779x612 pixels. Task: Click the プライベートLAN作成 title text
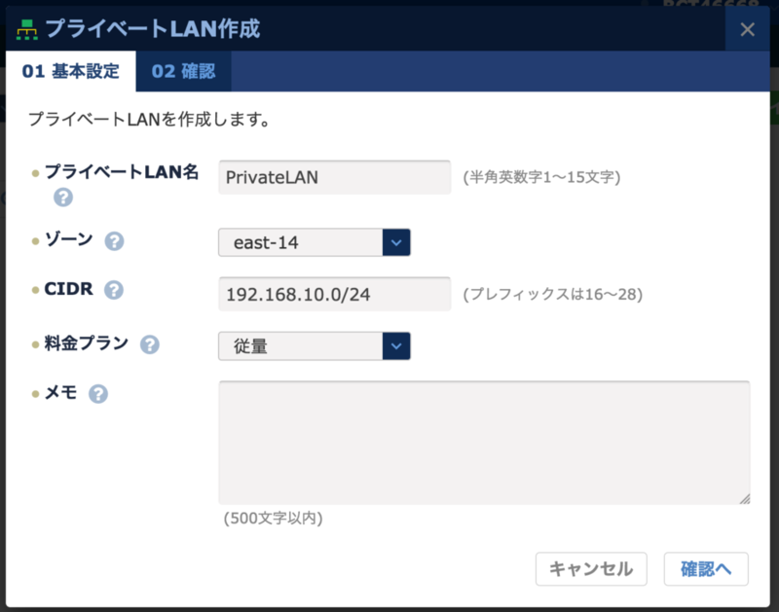coord(153,29)
